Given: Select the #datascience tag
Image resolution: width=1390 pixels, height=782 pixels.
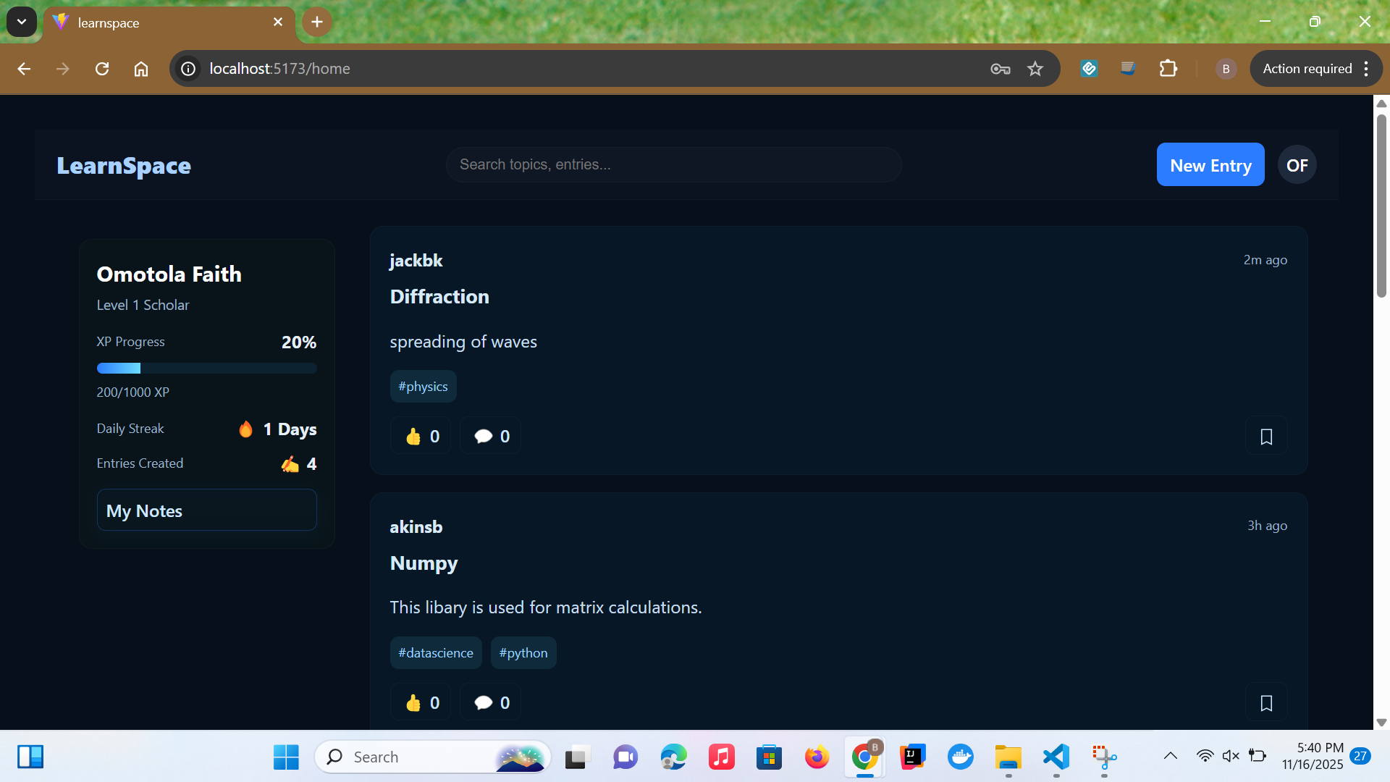Looking at the screenshot, I should tap(435, 653).
